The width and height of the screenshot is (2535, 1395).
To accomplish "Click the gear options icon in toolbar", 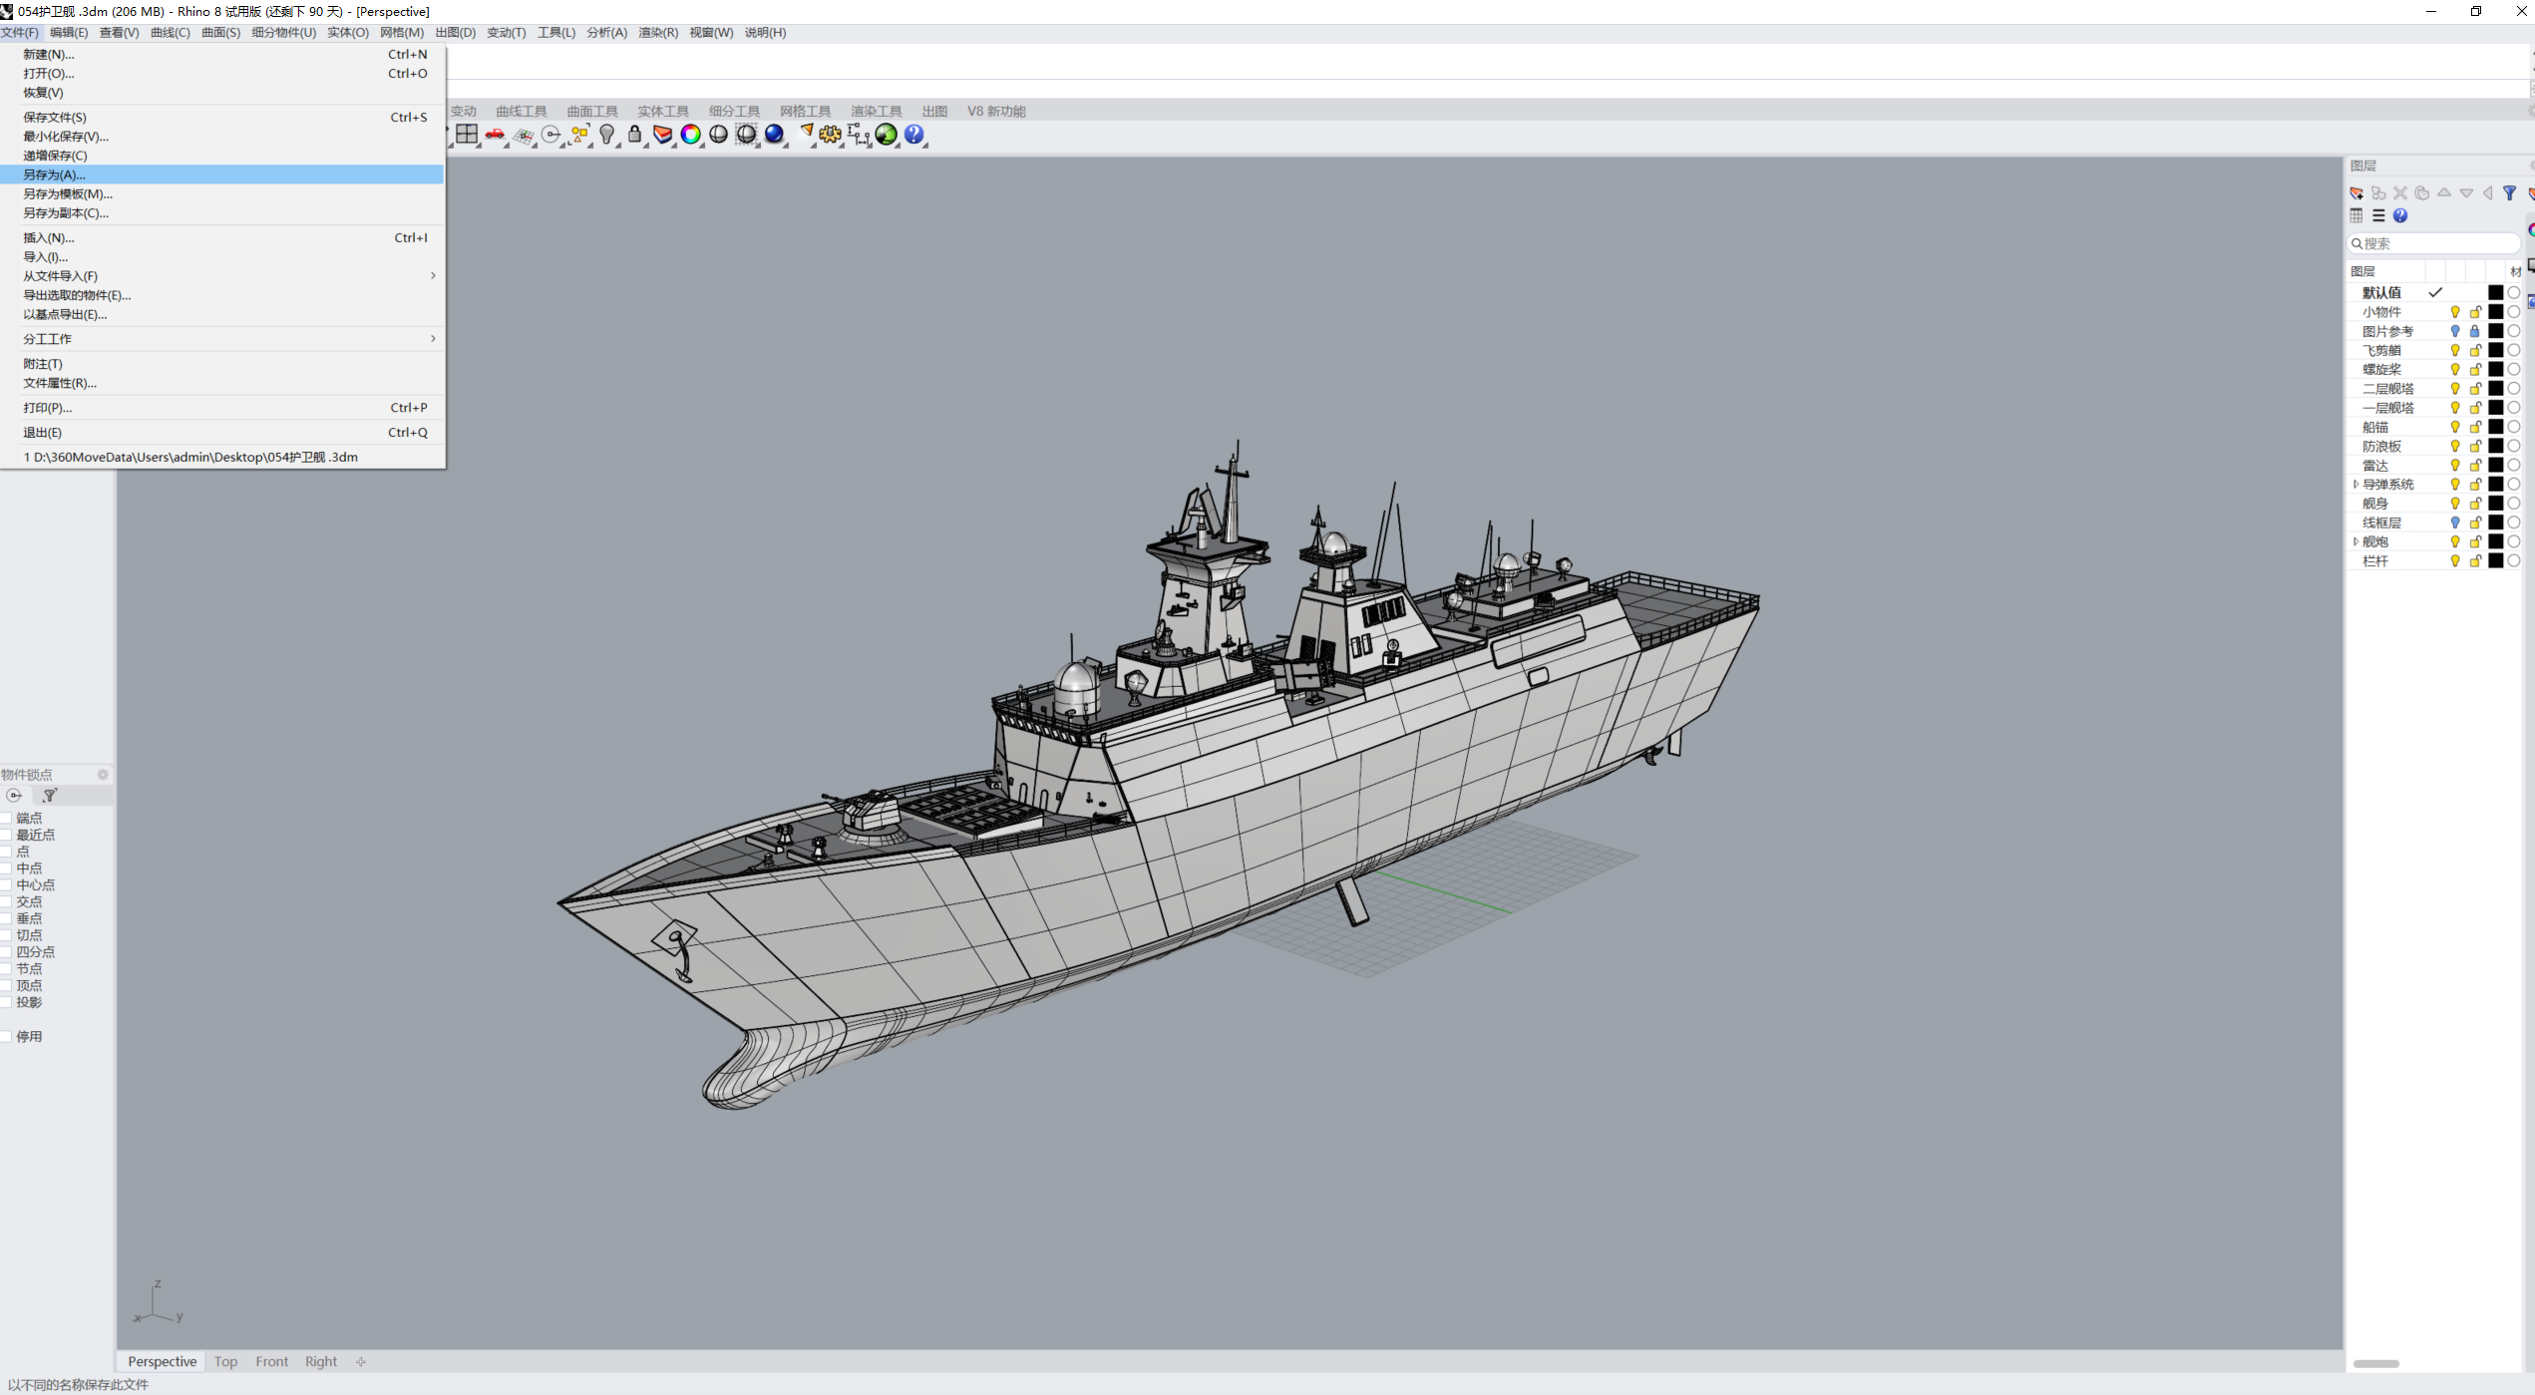I will point(830,134).
